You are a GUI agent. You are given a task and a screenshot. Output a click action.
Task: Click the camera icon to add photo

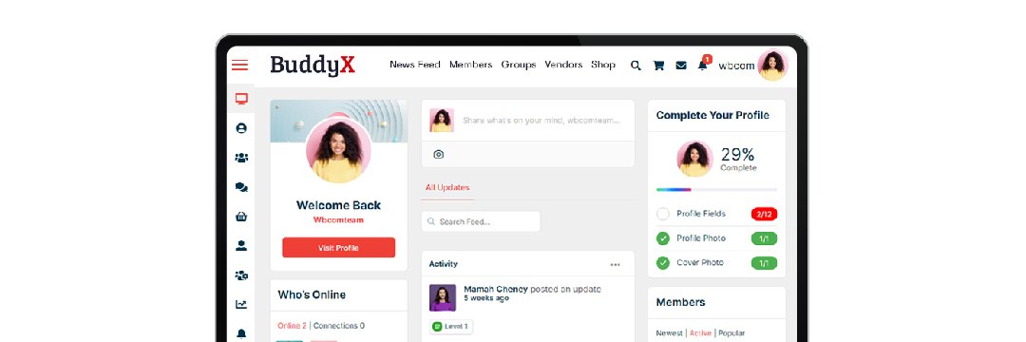(x=438, y=154)
